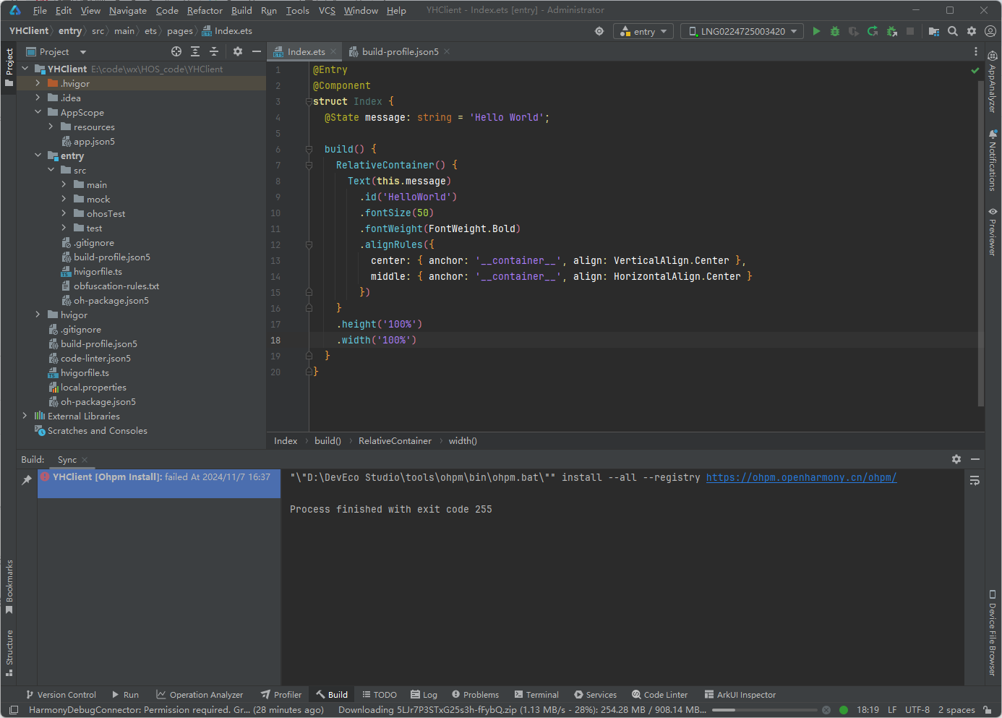The image size is (1002, 718).
Task: Select Opened File crosshair icon in Project panel
Action: 176,51
